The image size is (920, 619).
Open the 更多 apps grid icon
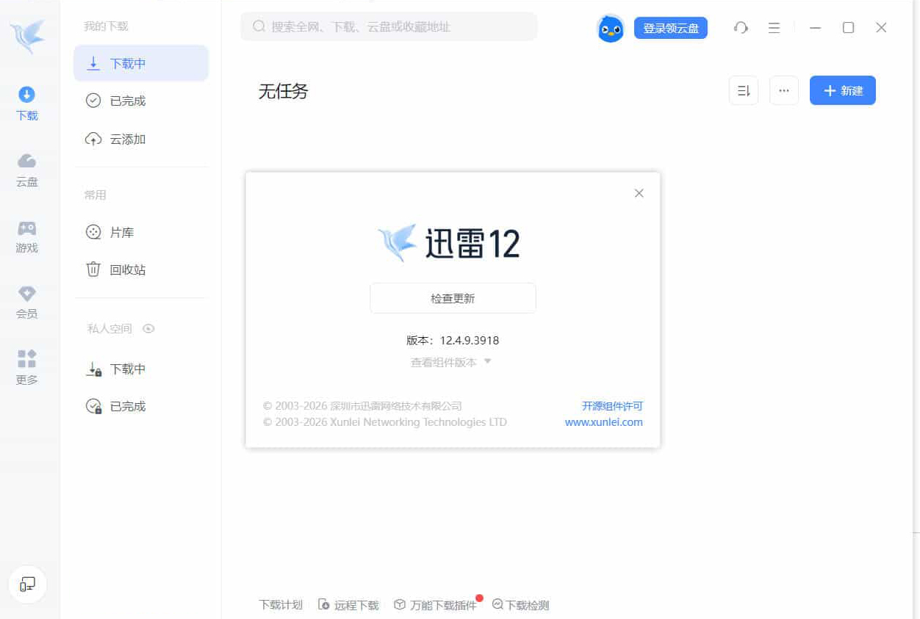click(x=27, y=359)
